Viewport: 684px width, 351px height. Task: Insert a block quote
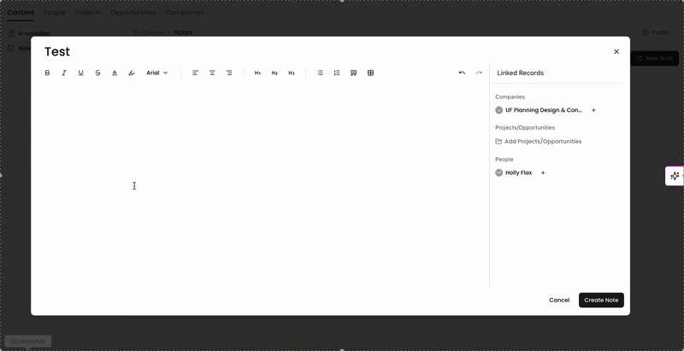click(x=354, y=73)
